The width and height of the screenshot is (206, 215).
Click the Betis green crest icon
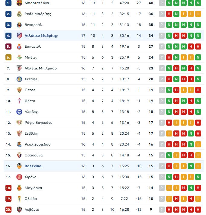click(x=19, y=57)
